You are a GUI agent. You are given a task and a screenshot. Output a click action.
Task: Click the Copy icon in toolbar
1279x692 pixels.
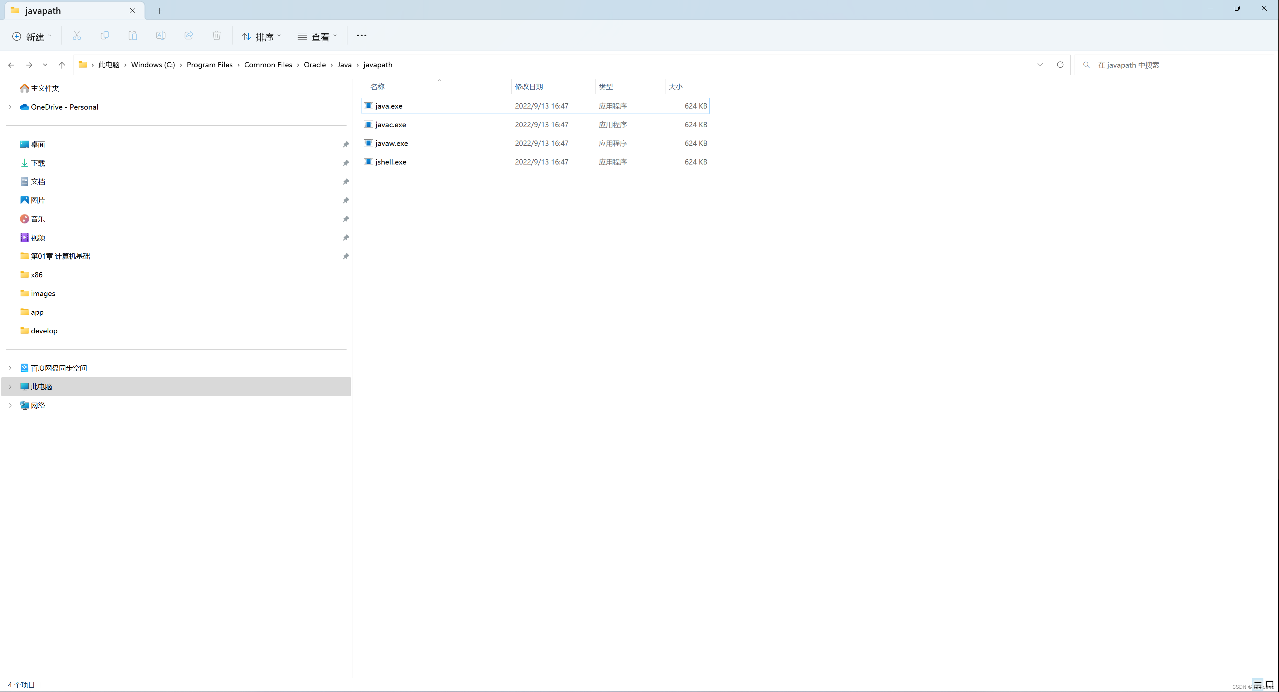click(105, 36)
